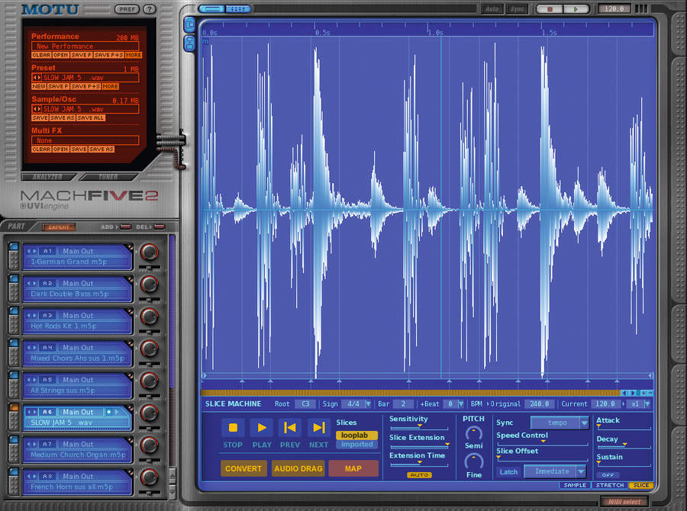Toggle part A4 enable light

pyautogui.click(x=14, y=343)
